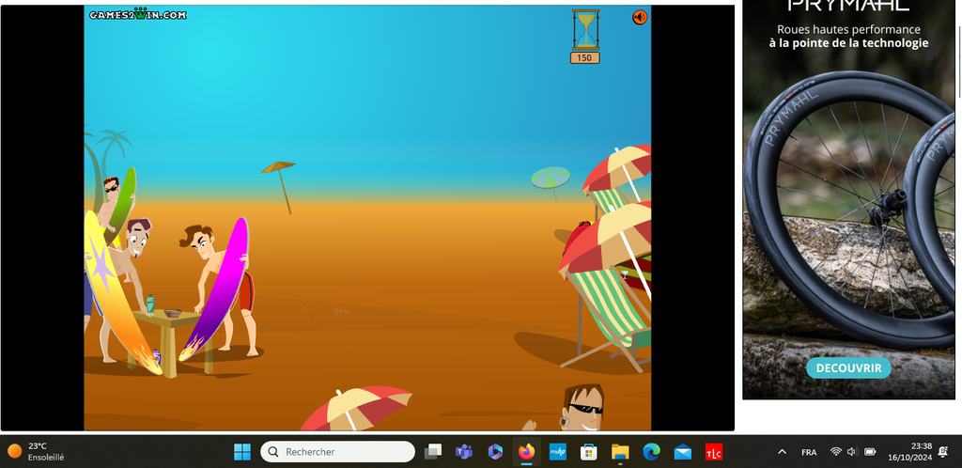Viewport: 962px width, 468px height.
Task: Click the small purple bottle under table
Action: 157,356
